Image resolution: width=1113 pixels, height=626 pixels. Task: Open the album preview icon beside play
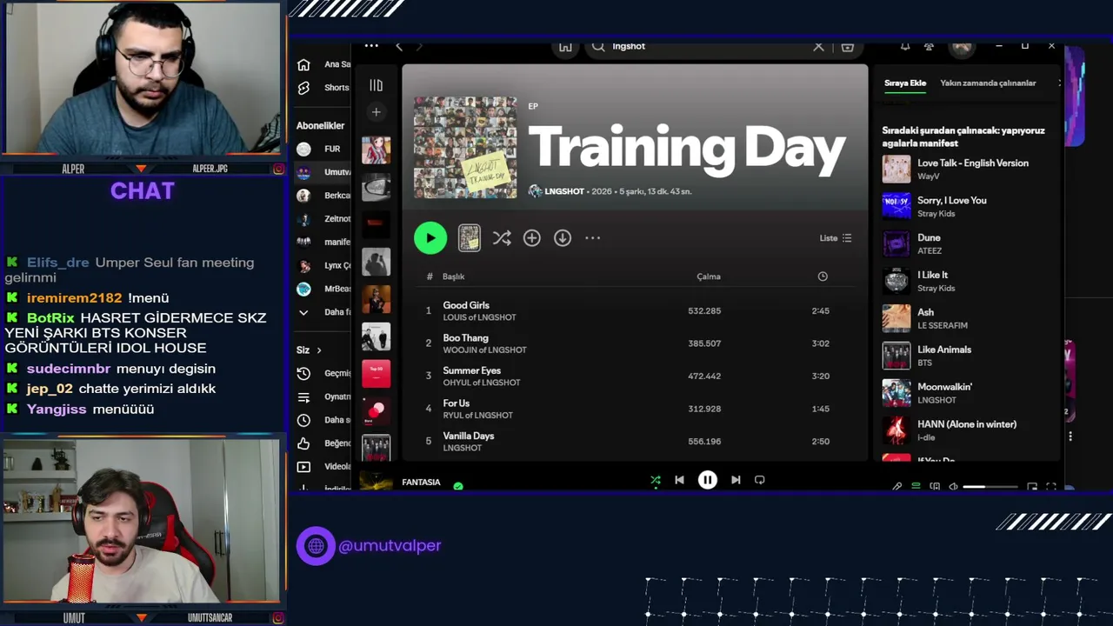[470, 238]
